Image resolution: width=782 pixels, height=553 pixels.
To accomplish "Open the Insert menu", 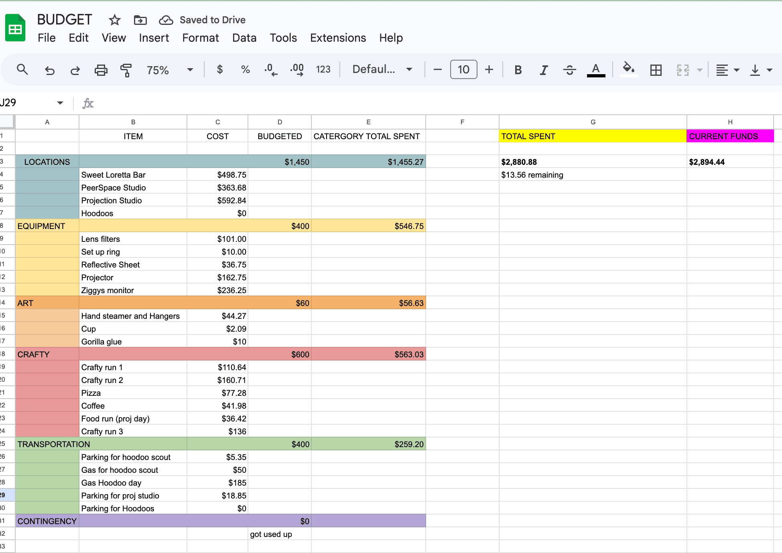I will coord(154,38).
